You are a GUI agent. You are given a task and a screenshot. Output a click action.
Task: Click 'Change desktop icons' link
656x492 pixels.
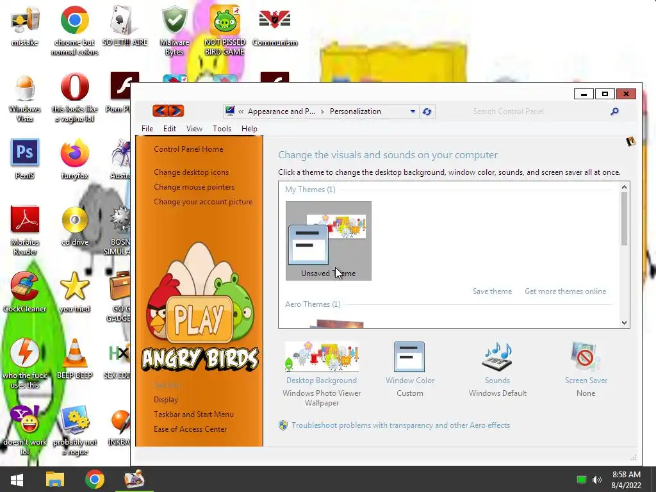pyautogui.click(x=191, y=172)
